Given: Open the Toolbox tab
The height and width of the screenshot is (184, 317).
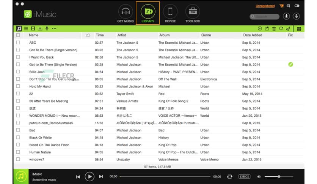Looking at the screenshot, I should tap(193, 14).
